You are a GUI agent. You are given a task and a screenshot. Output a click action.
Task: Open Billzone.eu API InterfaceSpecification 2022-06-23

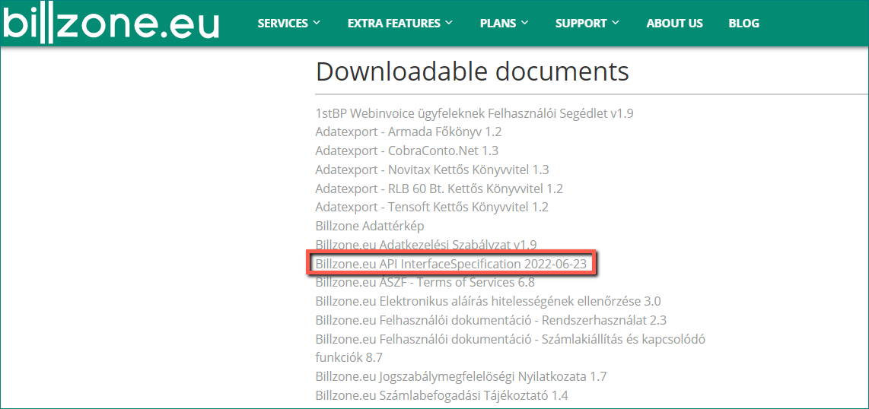[x=450, y=264]
